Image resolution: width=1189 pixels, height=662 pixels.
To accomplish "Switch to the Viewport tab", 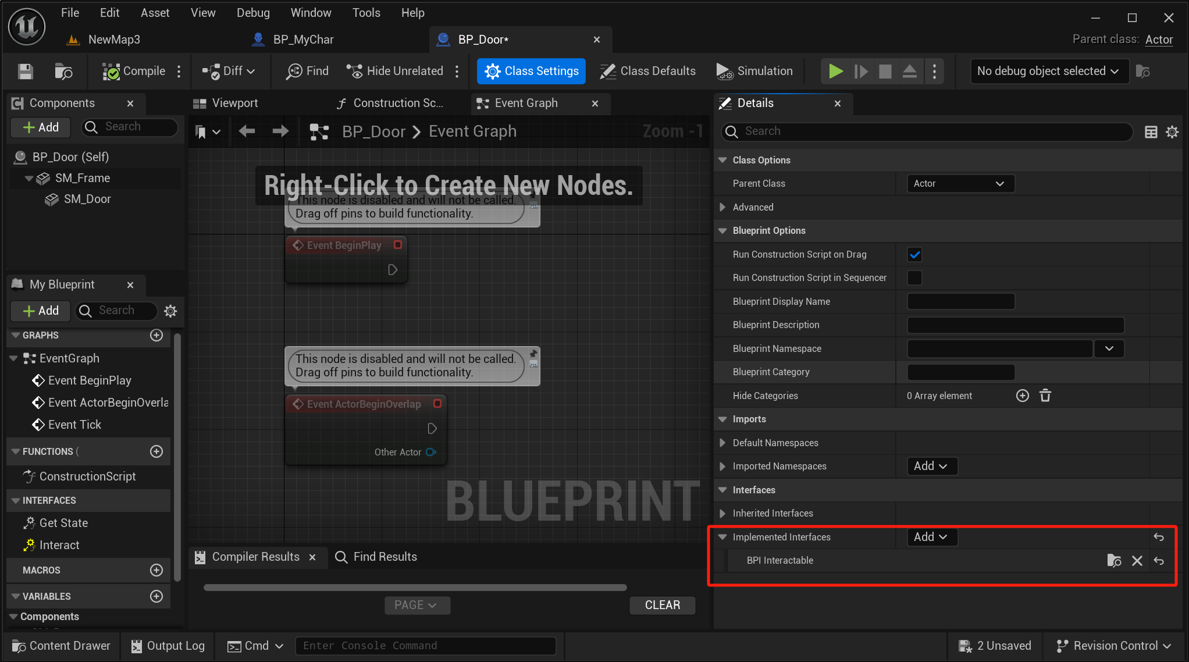I will coord(225,103).
